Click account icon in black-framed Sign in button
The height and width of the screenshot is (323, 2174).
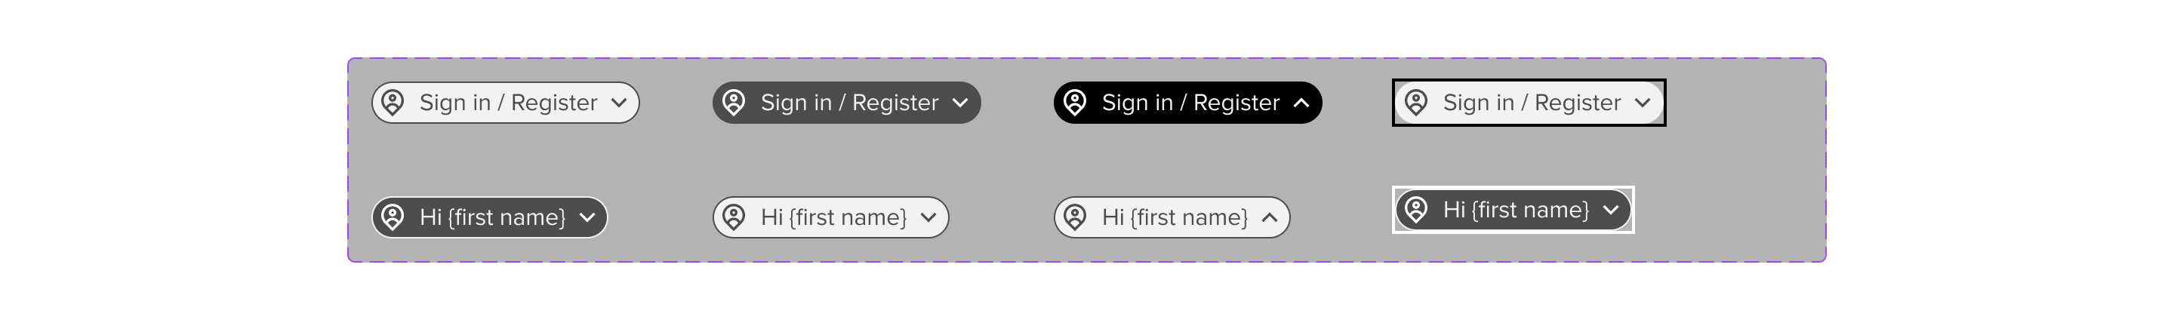[x=1415, y=103]
